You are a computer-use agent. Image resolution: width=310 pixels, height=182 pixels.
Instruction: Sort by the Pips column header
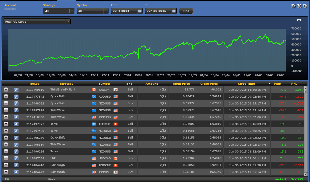[x=277, y=84]
